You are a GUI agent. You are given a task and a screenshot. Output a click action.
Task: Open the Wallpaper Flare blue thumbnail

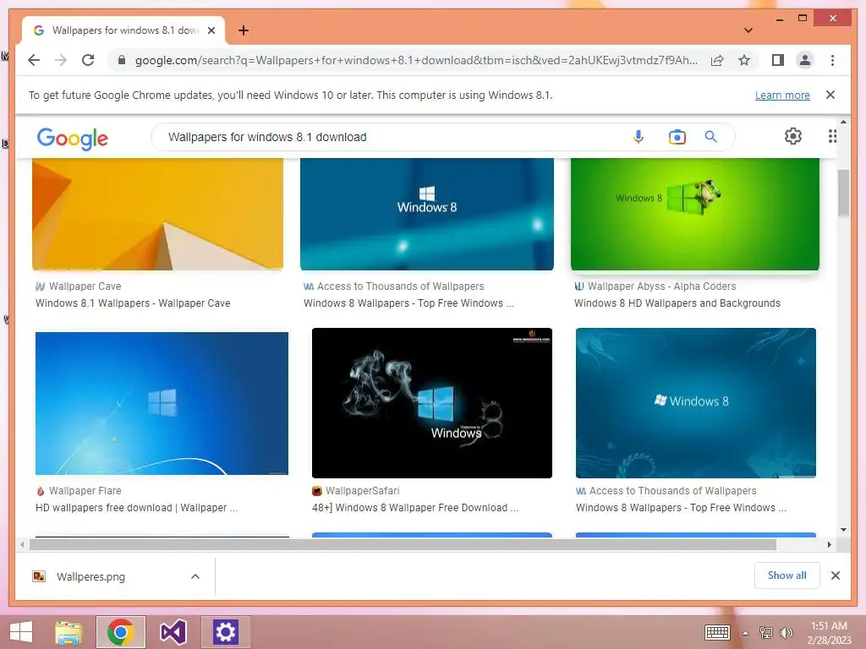point(162,403)
